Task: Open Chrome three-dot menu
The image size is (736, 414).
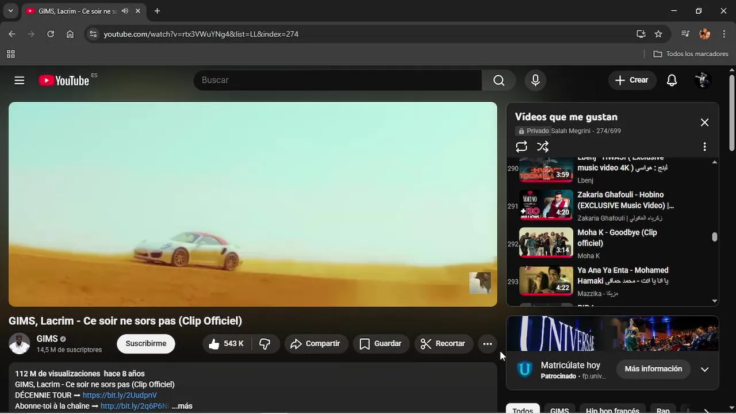Action: tap(724, 34)
